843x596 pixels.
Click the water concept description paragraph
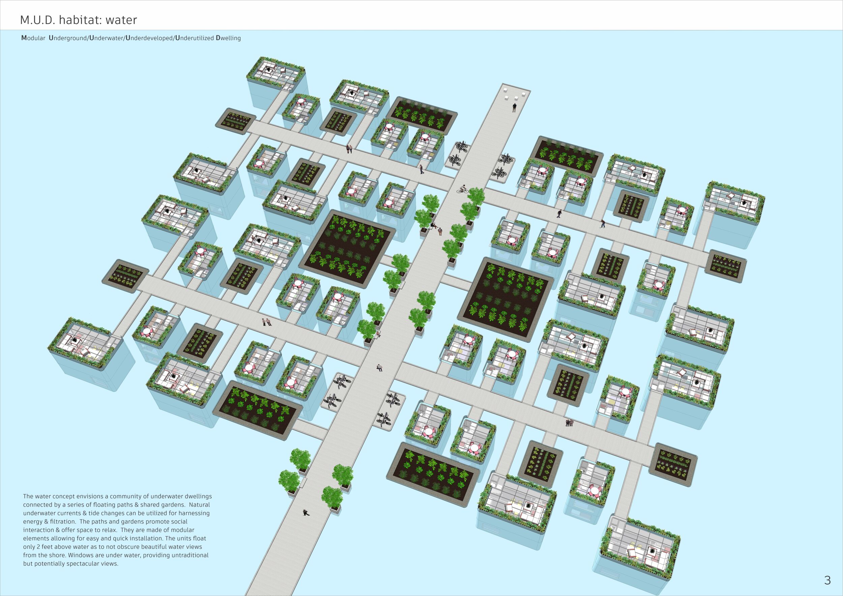coord(117,530)
